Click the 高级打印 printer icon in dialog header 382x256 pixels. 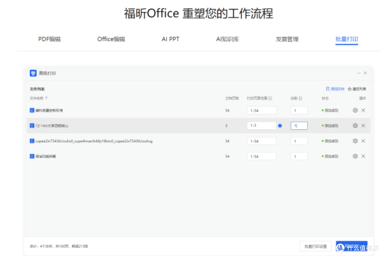click(x=33, y=73)
